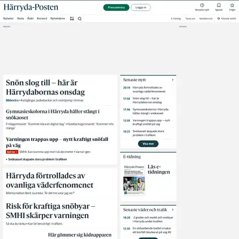Click the red Just nu label
This screenshot has height=239, width=239.
pos(12,152)
